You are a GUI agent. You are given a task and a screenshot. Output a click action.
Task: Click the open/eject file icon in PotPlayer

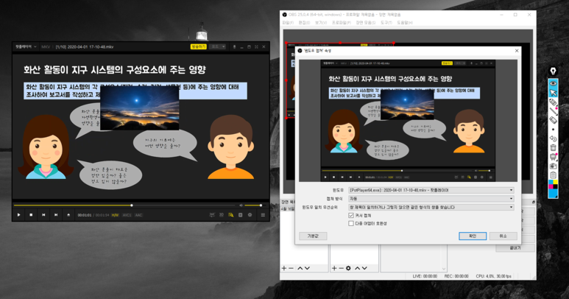68,215
